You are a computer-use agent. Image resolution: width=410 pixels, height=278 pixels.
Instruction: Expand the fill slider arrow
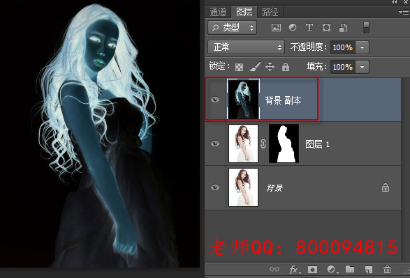(362, 67)
